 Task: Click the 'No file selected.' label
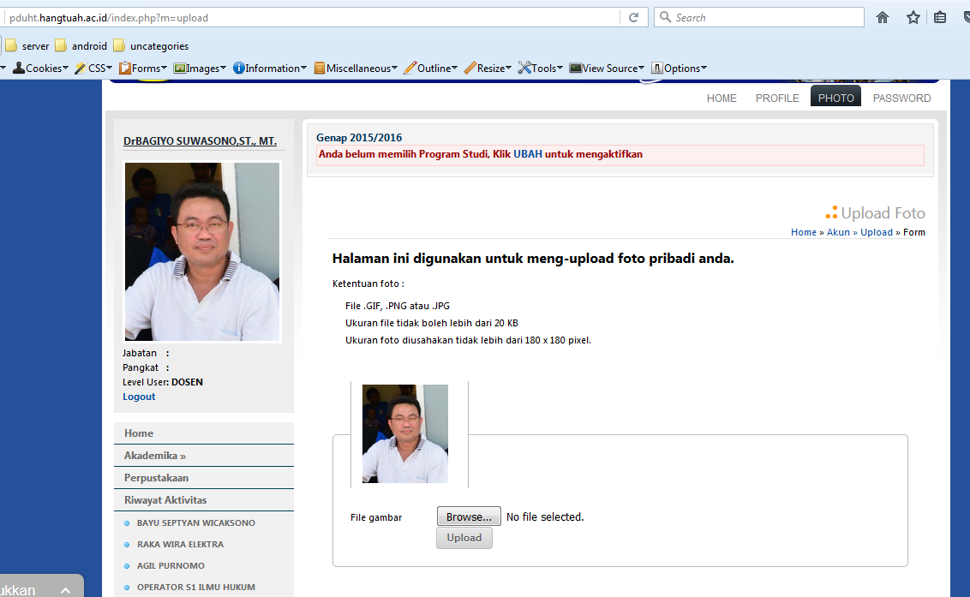click(545, 516)
